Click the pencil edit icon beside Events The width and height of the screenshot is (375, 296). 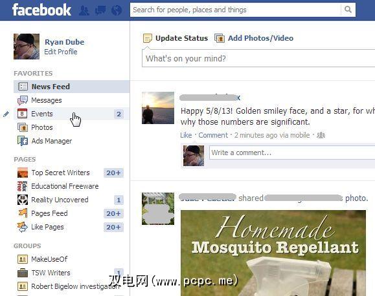[x=6, y=114]
